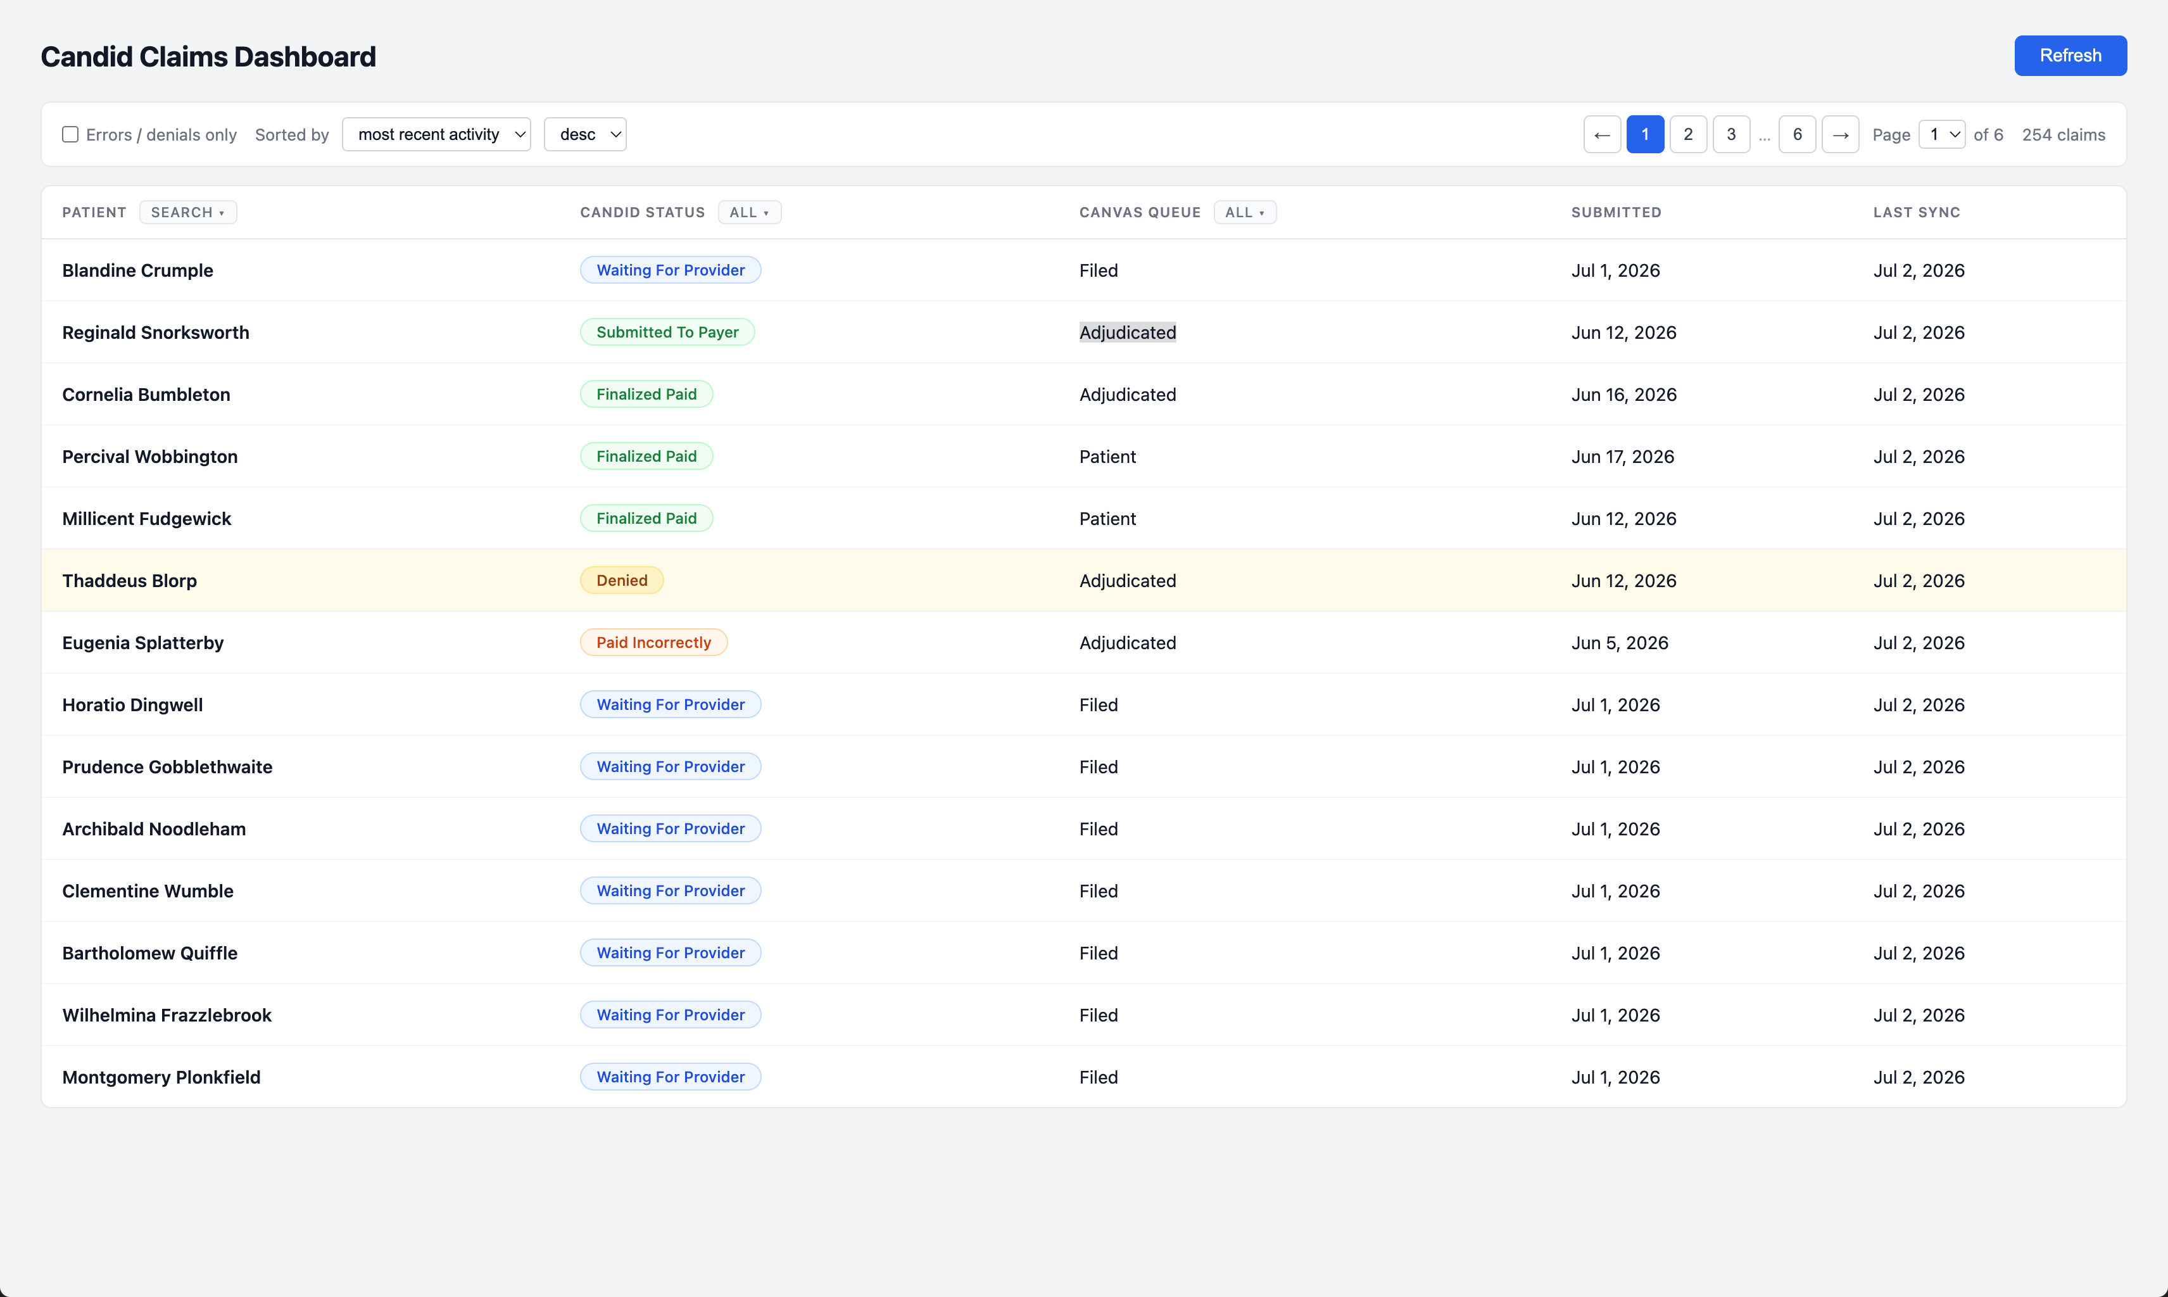Viewport: 2168px width, 1297px height.
Task: Click Prudence Gobblethwaite's Waiting For Provider badge
Action: (x=671, y=766)
